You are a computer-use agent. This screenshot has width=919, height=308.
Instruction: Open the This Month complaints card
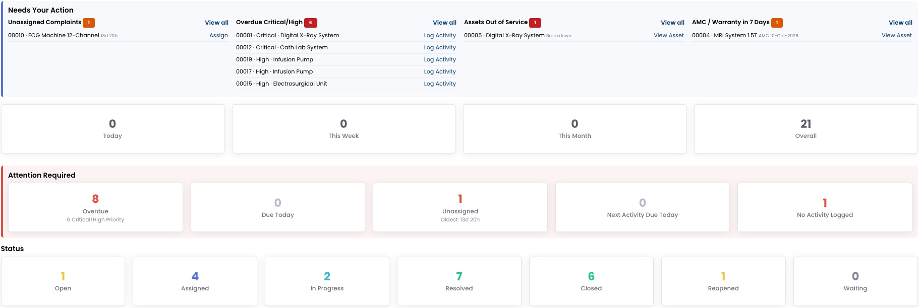[575, 129]
